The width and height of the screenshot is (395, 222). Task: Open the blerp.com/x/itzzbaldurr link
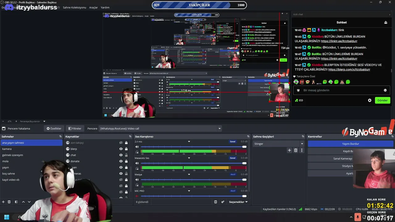[349, 70]
